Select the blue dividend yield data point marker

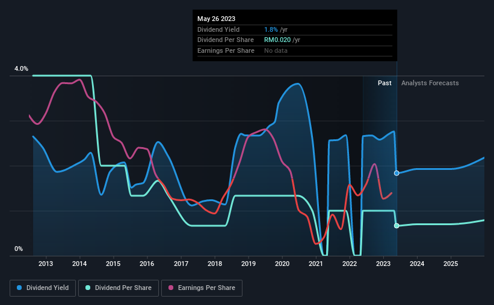coord(397,174)
